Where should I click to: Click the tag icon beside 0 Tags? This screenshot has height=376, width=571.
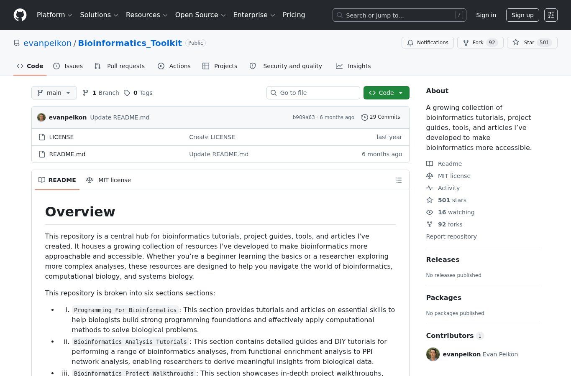(x=127, y=93)
